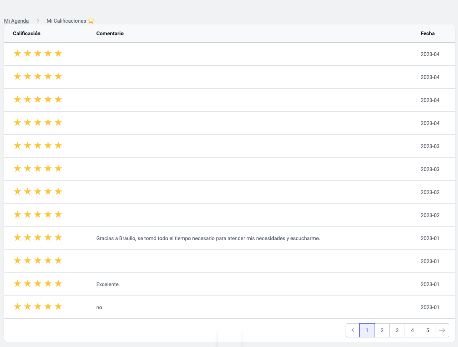Image resolution: width=458 pixels, height=347 pixels.
Task: Click first star in the 'Excelente.' review row
Action: click(17, 284)
